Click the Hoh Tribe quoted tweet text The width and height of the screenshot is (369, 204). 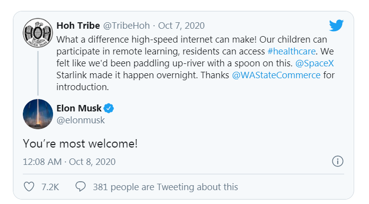(195, 63)
